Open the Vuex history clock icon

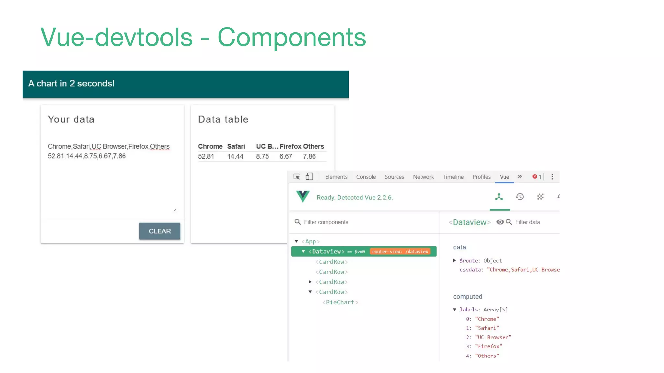(520, 197)
